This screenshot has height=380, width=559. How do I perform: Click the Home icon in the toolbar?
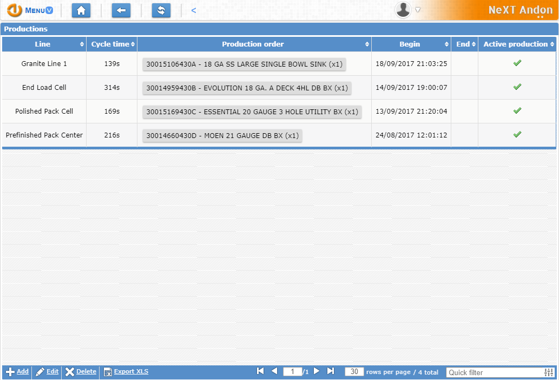tap(81, 10)
